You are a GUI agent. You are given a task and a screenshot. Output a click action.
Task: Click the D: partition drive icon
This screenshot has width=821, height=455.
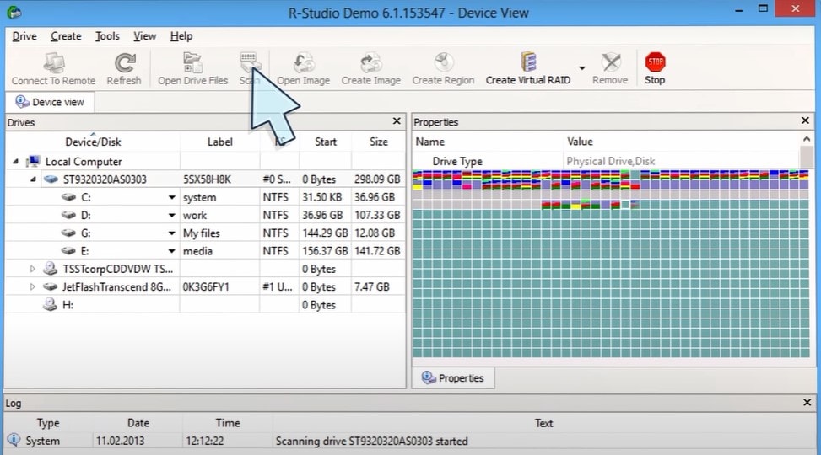[x=68, y=215]
